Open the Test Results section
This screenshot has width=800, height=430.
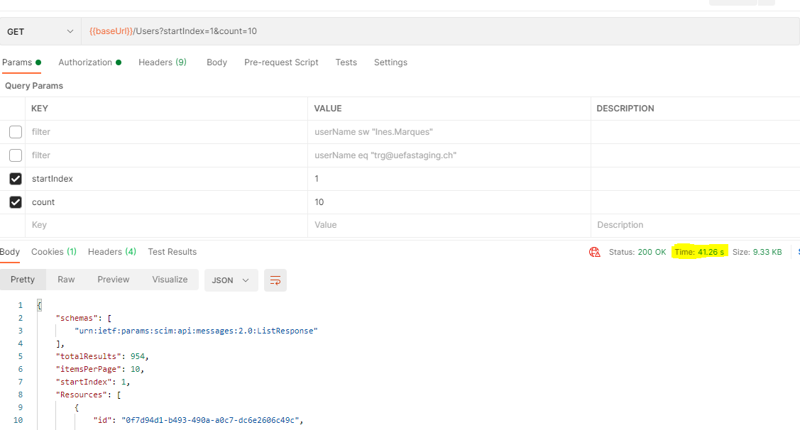172,251
